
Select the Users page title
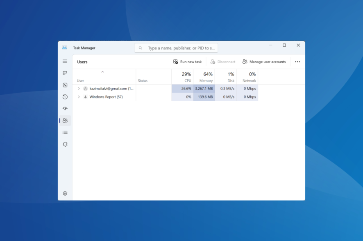tap(82, 62)
